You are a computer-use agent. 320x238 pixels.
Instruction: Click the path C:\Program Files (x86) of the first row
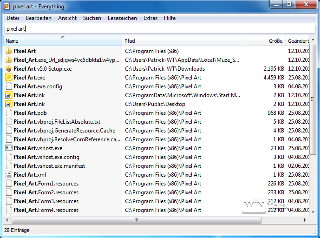point(152,51)
